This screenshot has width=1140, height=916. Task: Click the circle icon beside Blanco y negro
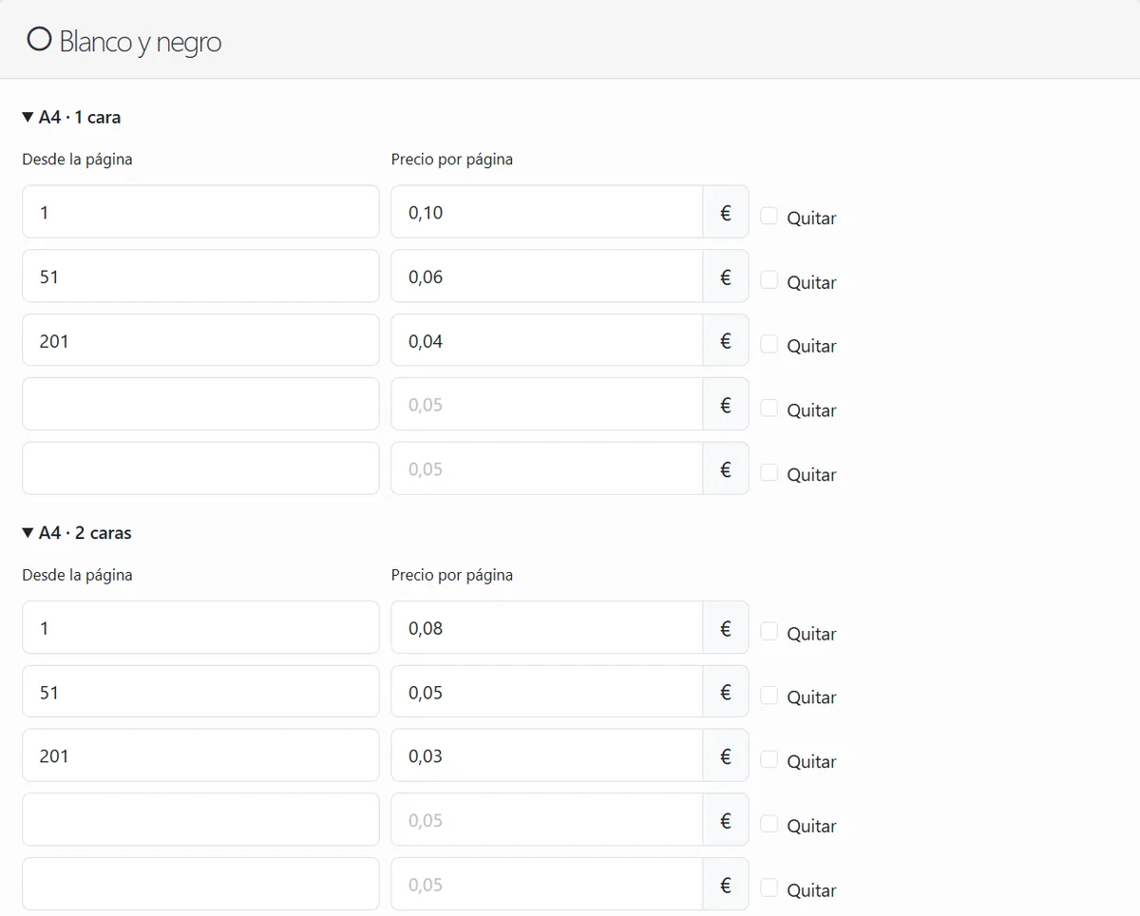39,40
